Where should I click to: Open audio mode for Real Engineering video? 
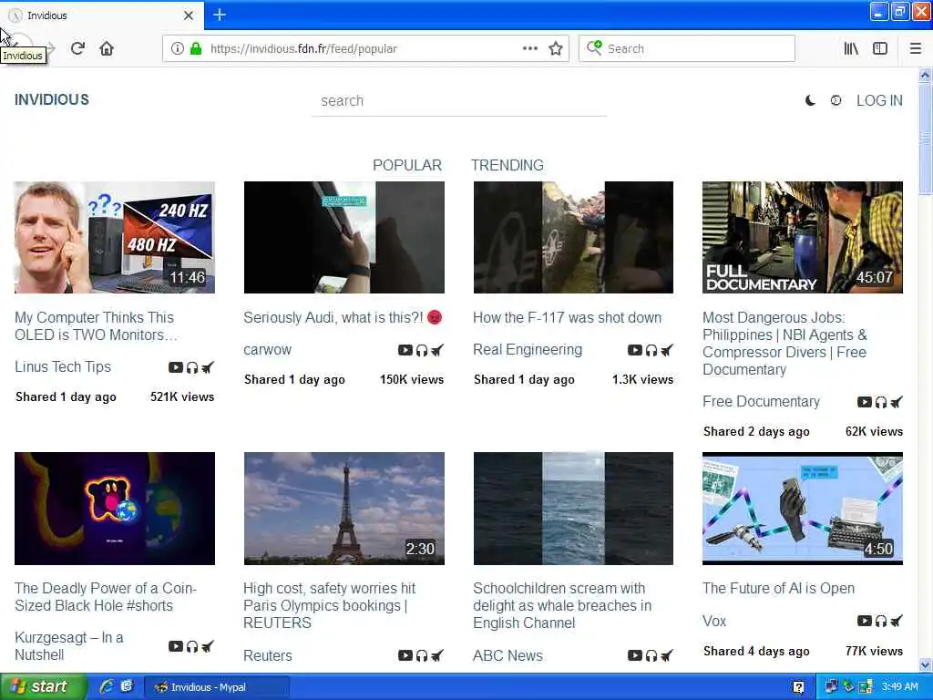pos(651,350)
